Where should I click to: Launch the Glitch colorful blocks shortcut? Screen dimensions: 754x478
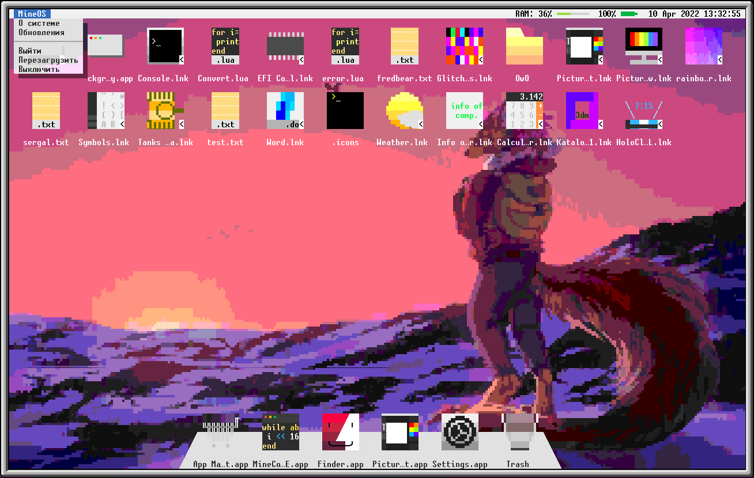point(465,46)
